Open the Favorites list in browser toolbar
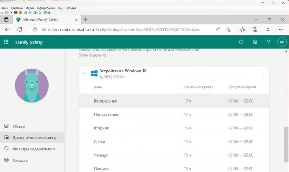 click(242, 30)
